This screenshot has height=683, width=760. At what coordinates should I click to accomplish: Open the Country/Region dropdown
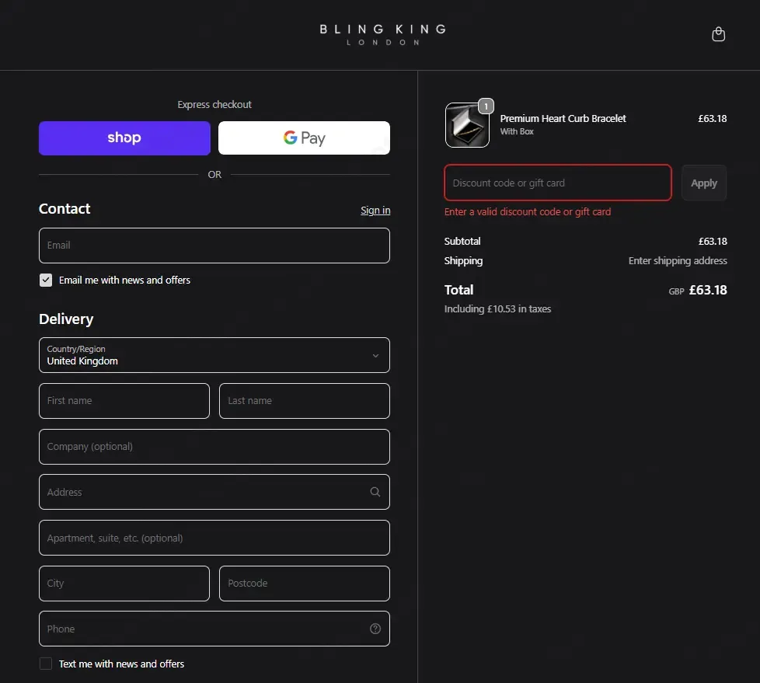point(214,355)
